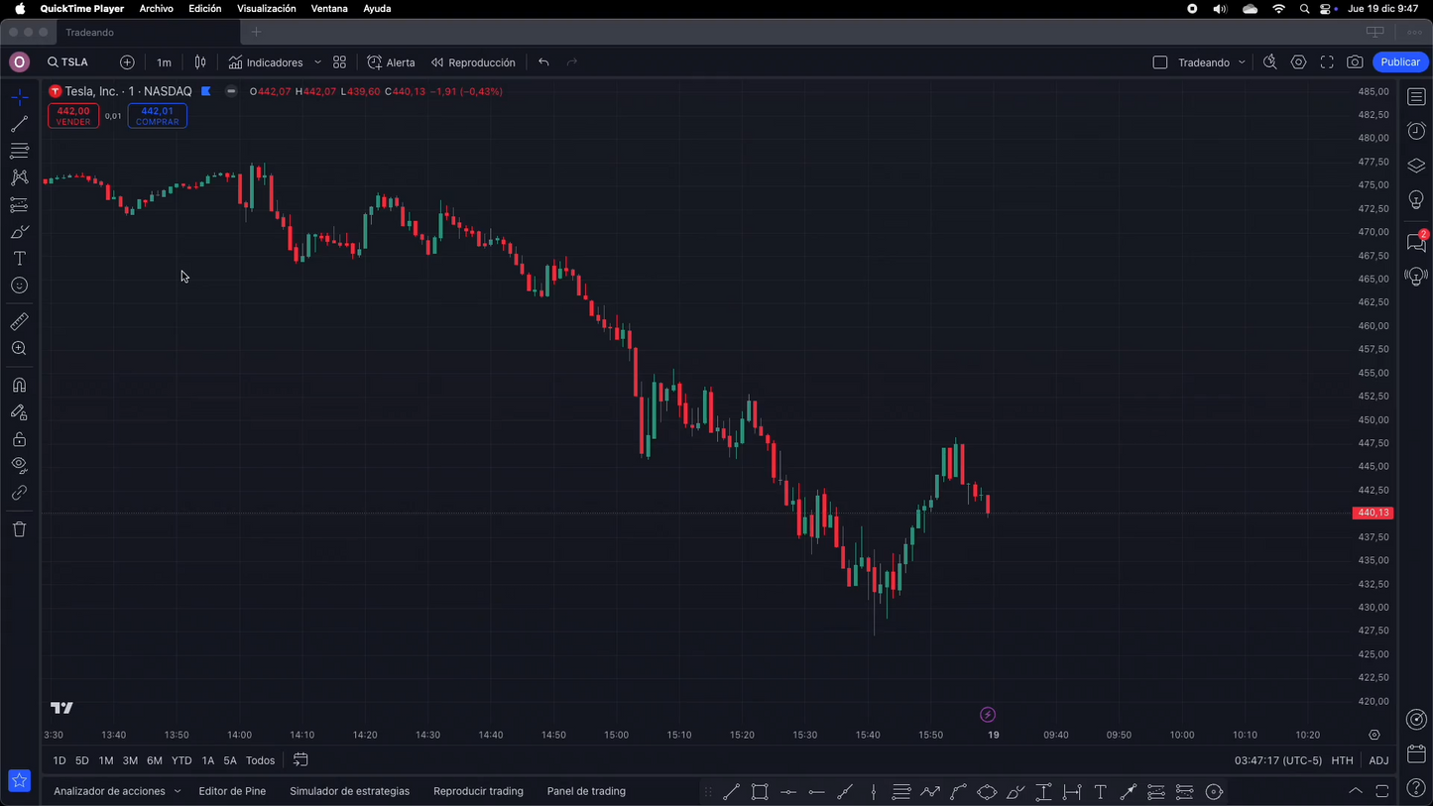This screenshot has height=806, width=1433.
Task: Click the trash icon to remove drawings
Action: [x=19, y=529]
